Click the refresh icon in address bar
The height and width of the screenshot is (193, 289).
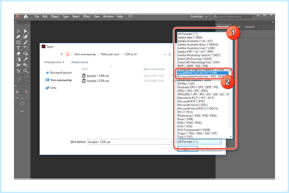tap(170, 54)
